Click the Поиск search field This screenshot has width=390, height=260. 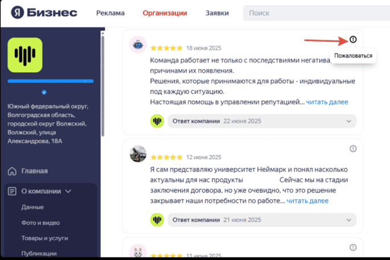(x=317, y=13)
